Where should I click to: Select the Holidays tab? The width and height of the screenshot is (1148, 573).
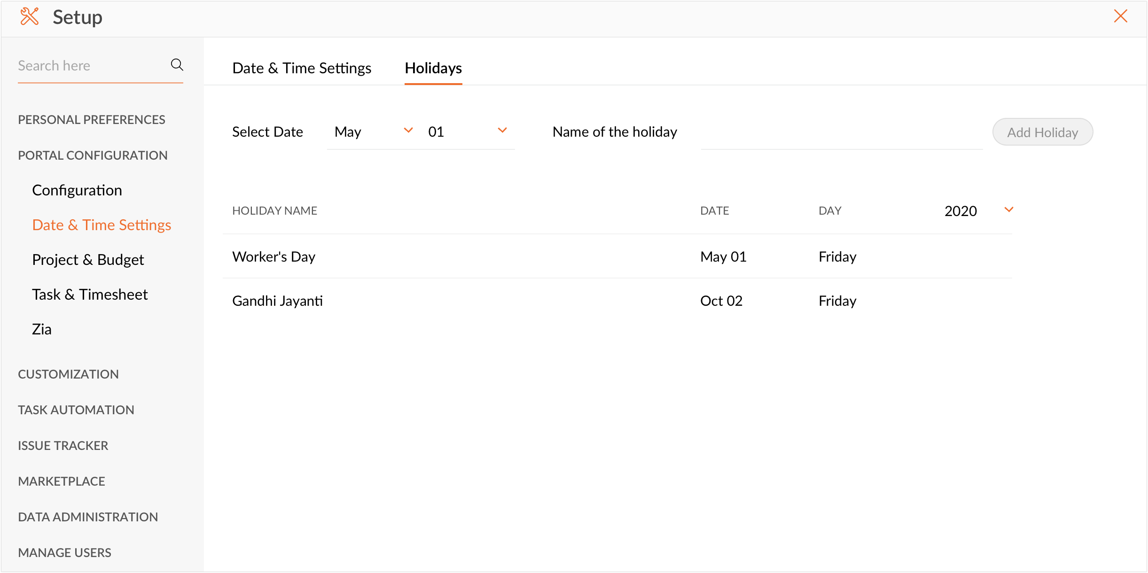coord(433,68)
